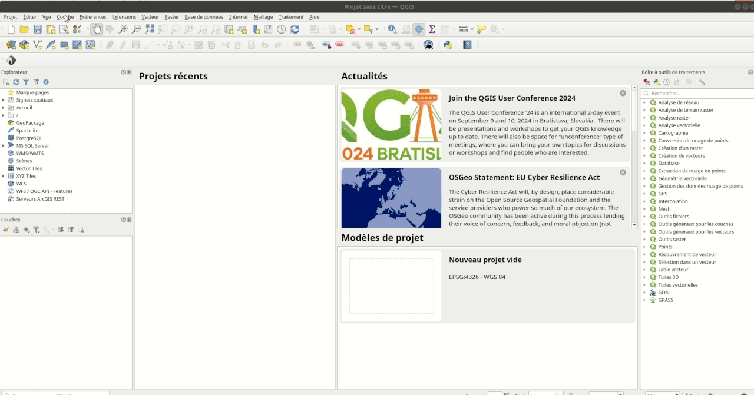Viewport: 754px width, 395px height.
Task: Expand Cartographie toolbox group
Action: [x=644, y=133]
